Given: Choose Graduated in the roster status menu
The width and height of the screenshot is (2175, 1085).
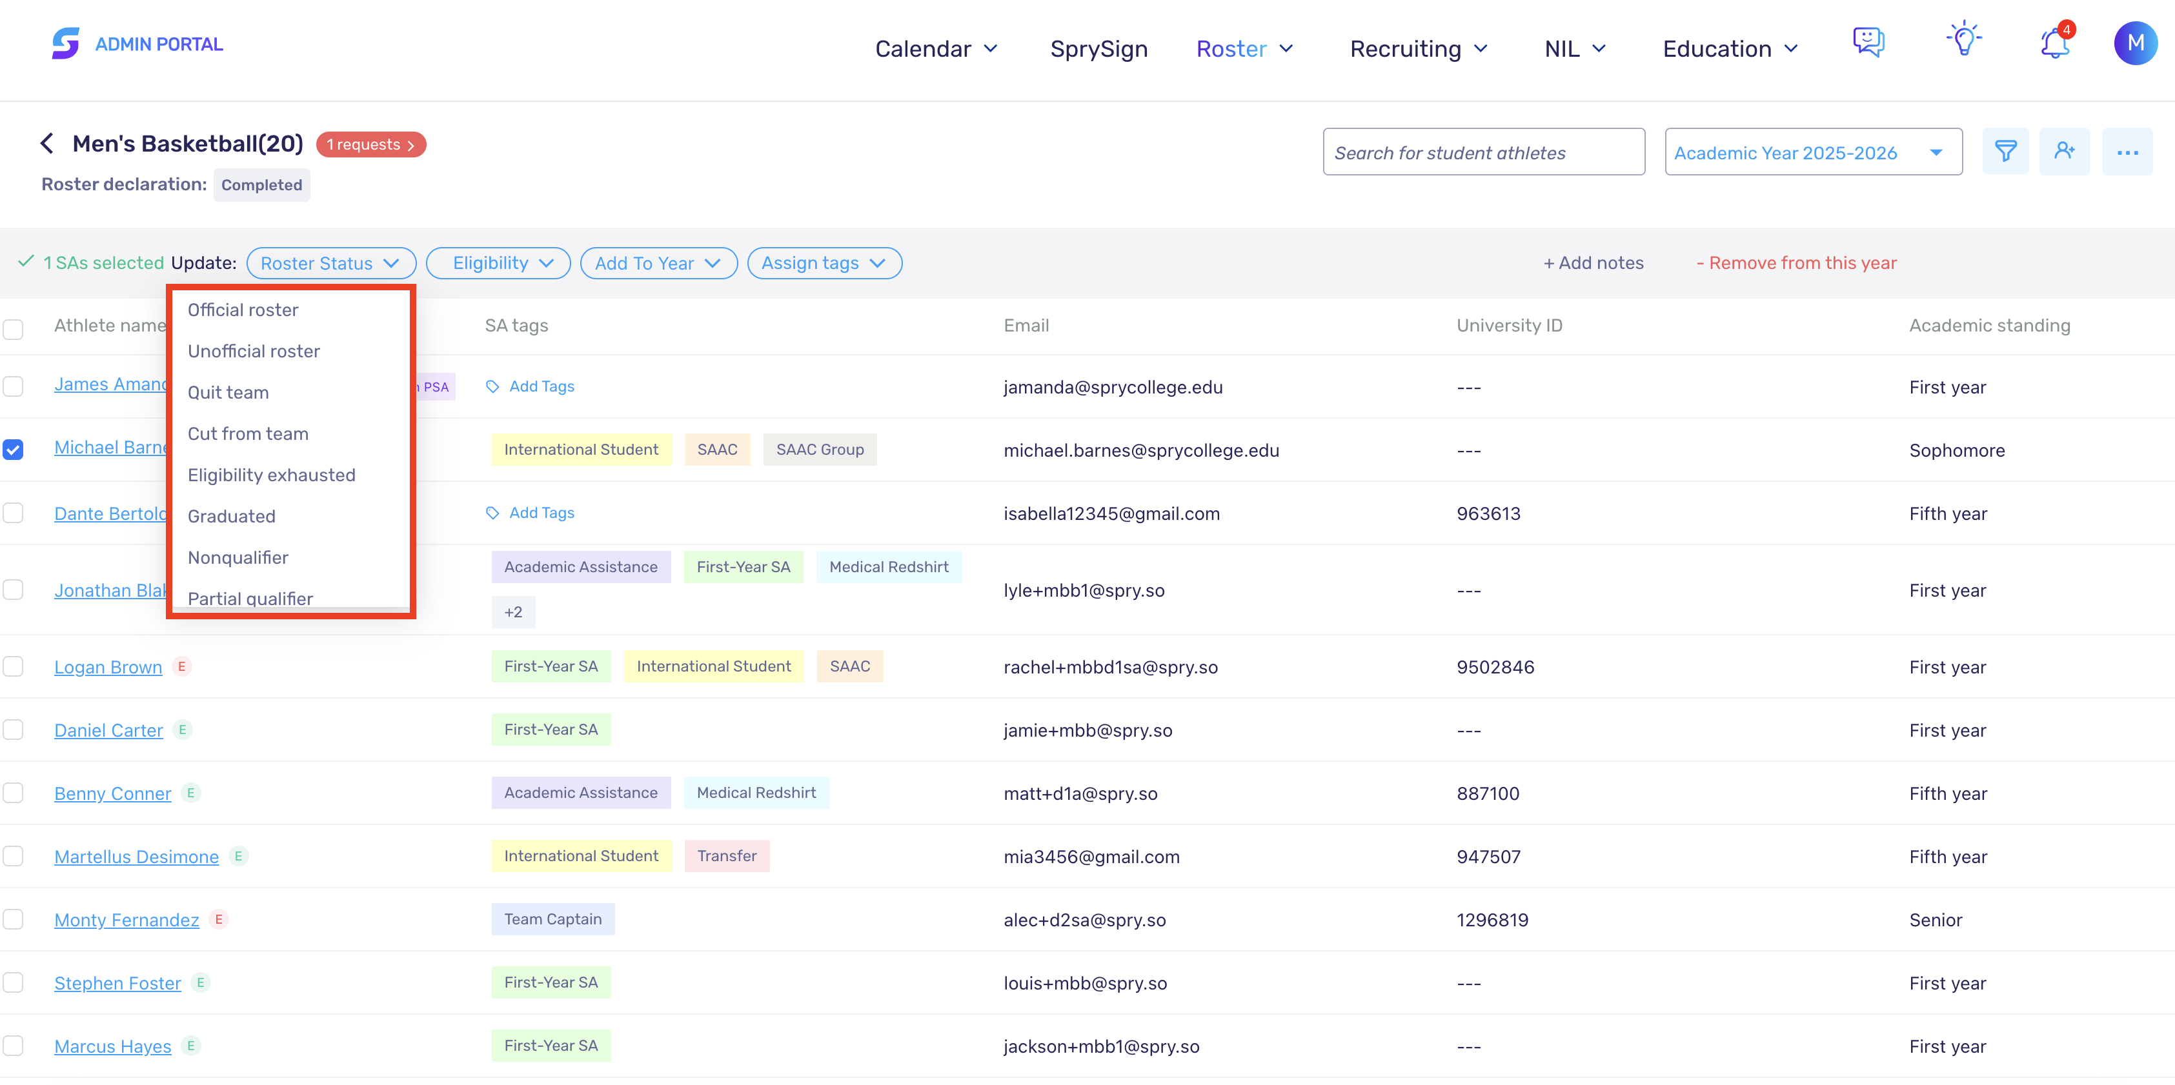Looking at the screenshot, I should click(x=231, y=516).
